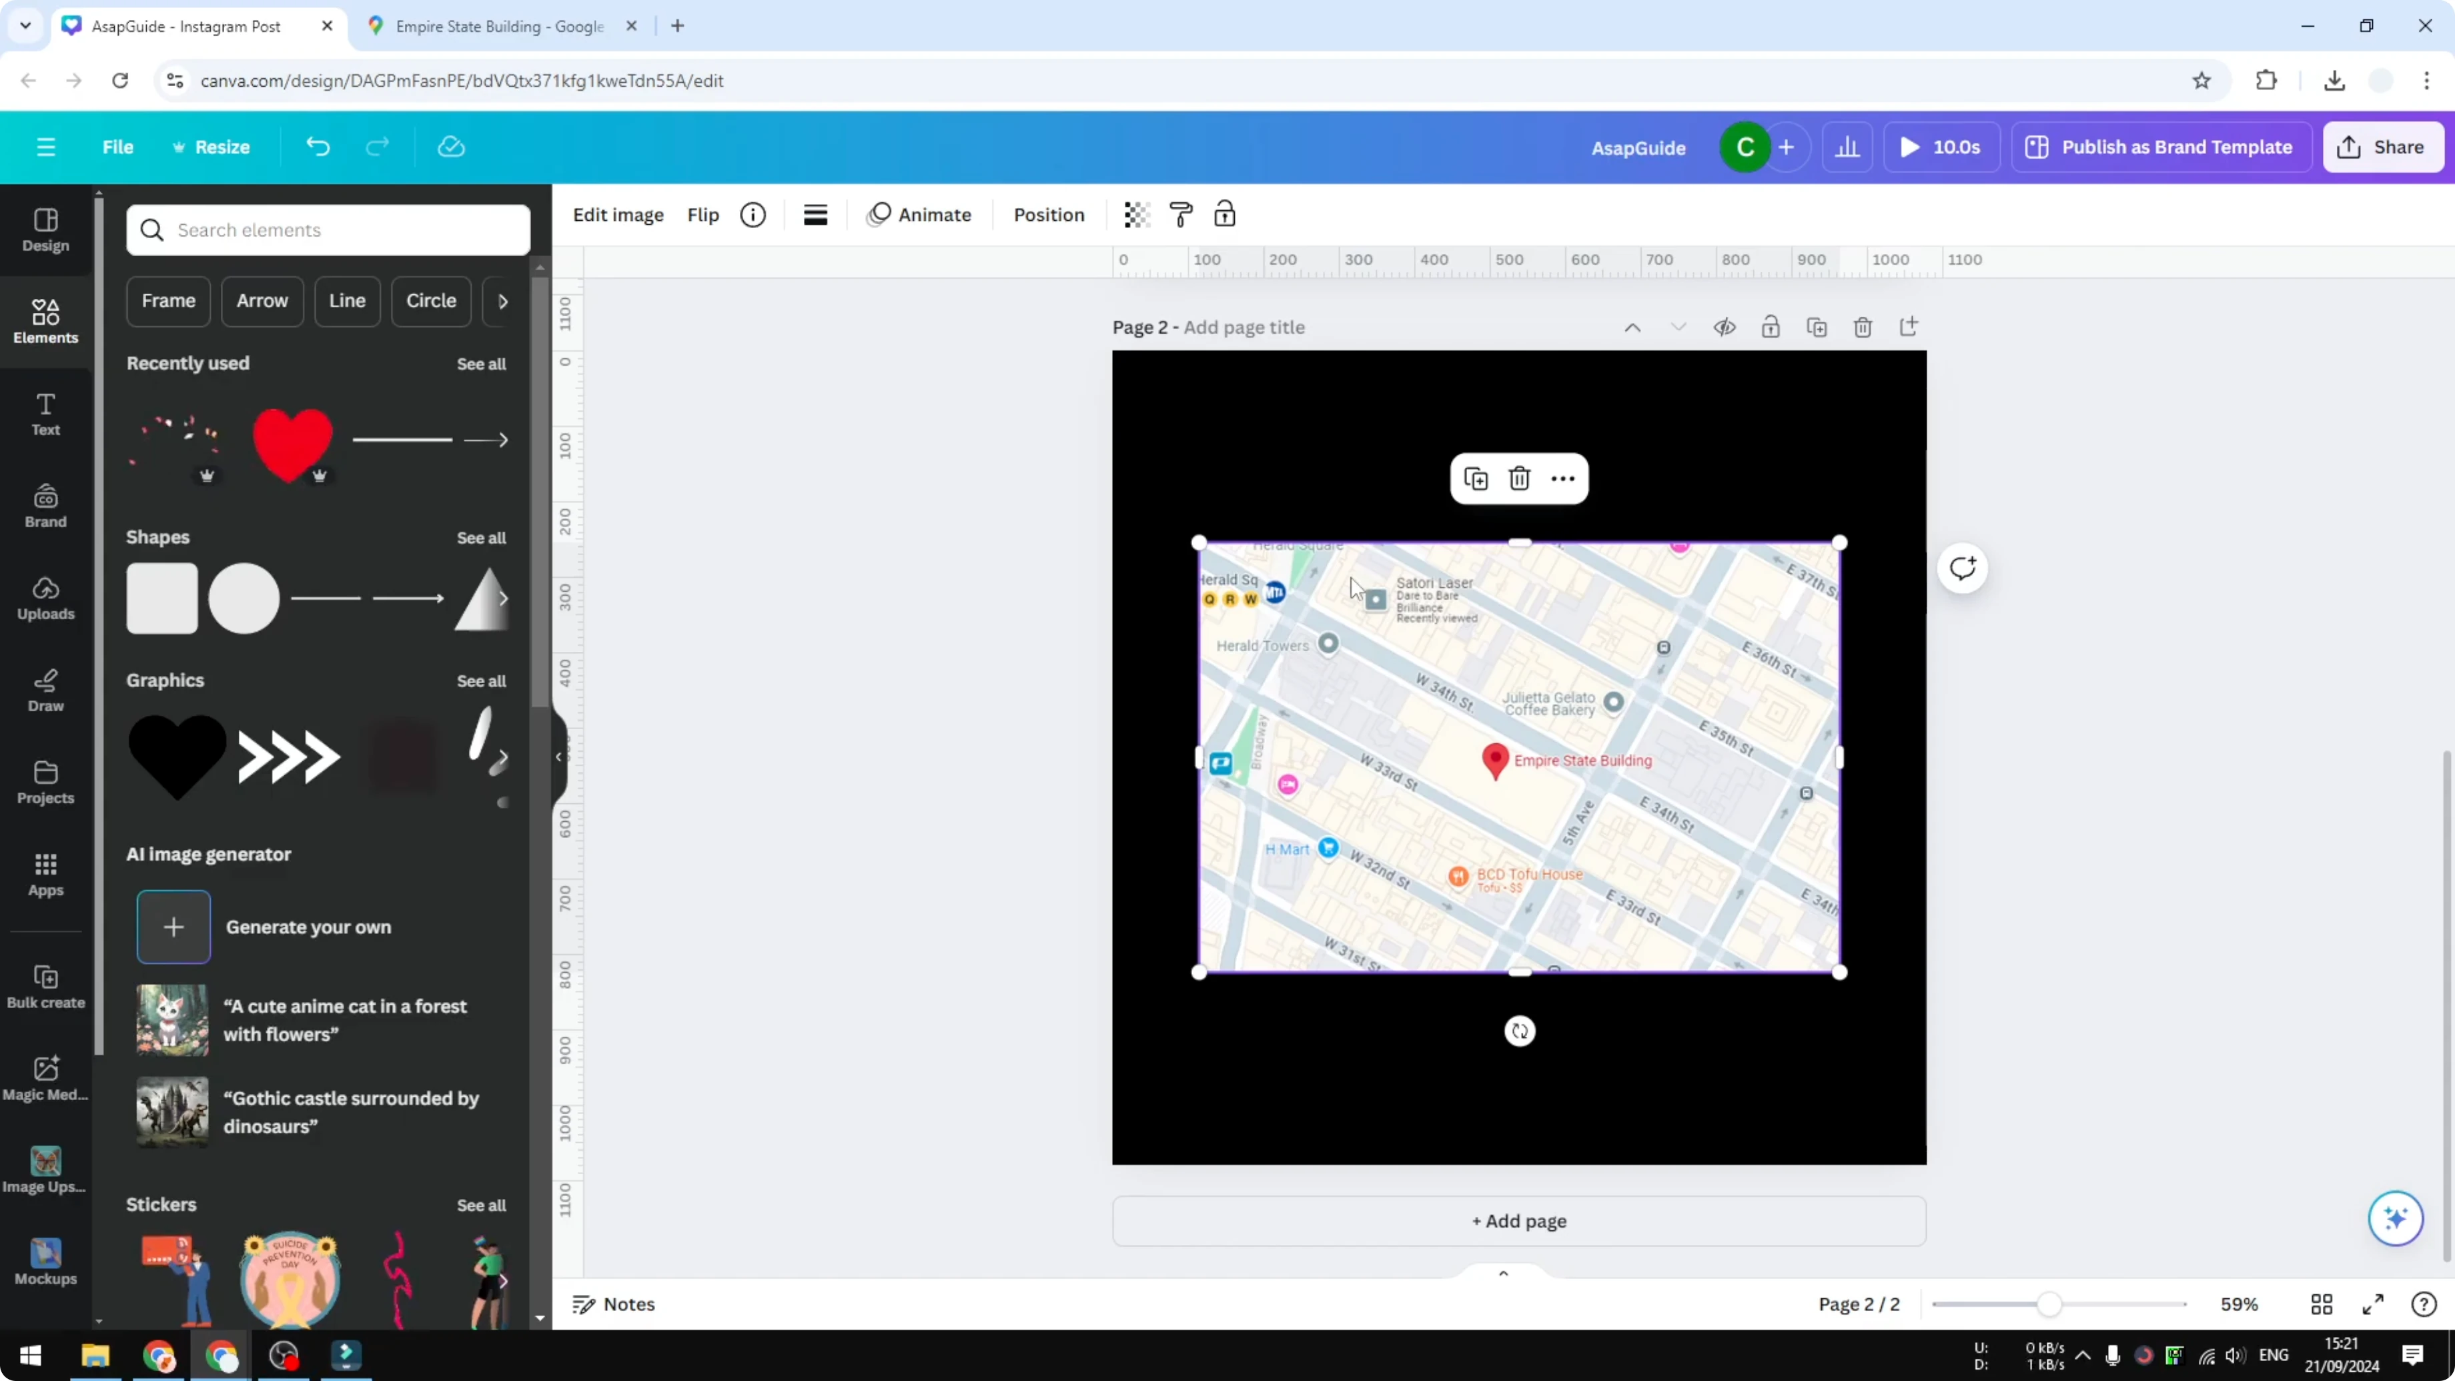Open the comment bubble beside canvas
This screenshot has width=2455, height=1381.
coord(1962,569)
